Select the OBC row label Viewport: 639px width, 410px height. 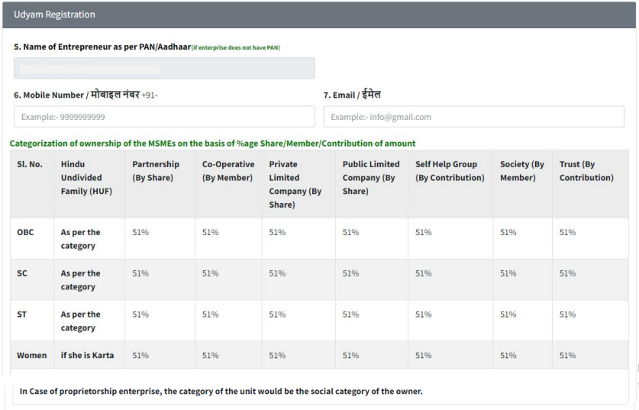pos(25,232)
